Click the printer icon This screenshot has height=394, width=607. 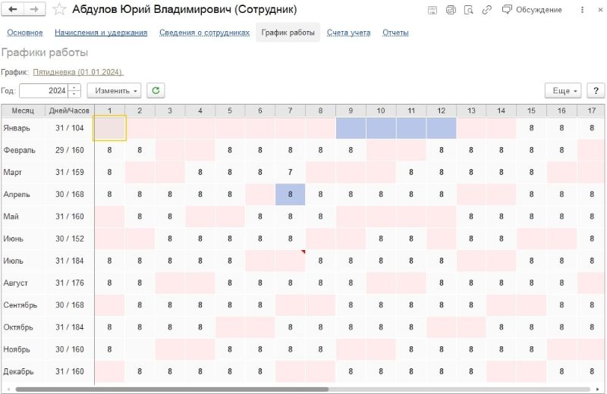[451, 10]
